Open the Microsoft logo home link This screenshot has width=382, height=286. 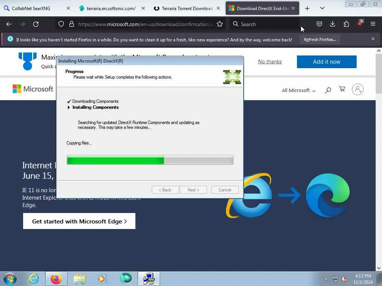point(33,89)
